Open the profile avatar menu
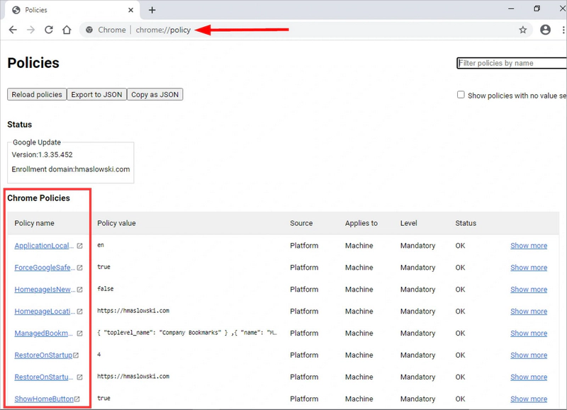 click(x=545, y=30)
